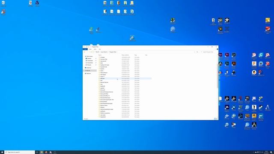This screenshot has width=274, height=154.
Task: Open the File tab in Explorer
Action: pyautogui.click(x=85, y=49)
